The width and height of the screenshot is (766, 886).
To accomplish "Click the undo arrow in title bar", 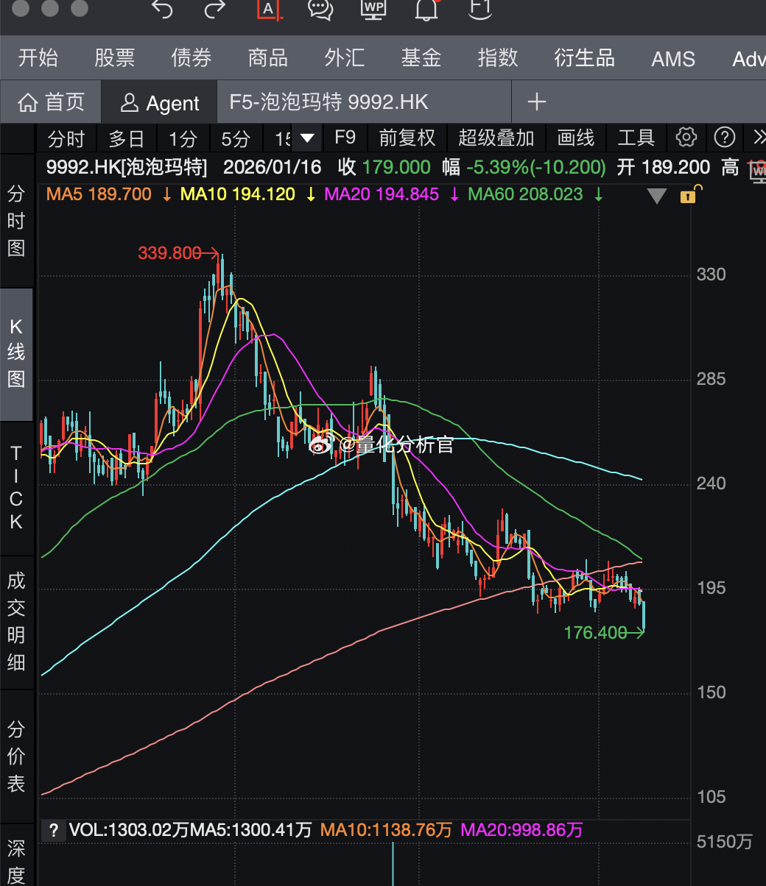I will 162,9.
